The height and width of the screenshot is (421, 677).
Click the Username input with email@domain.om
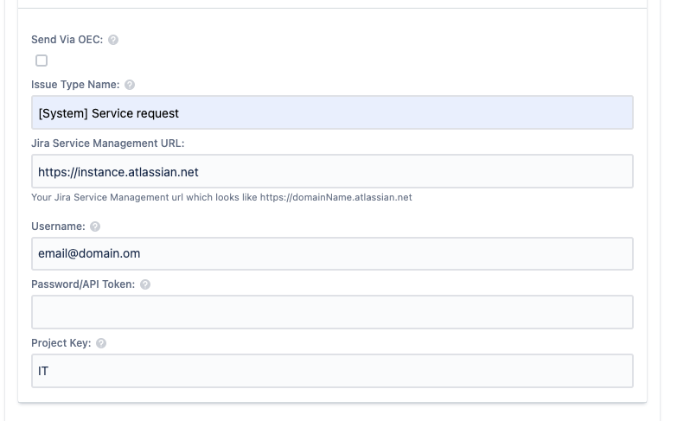pos(332,254)
